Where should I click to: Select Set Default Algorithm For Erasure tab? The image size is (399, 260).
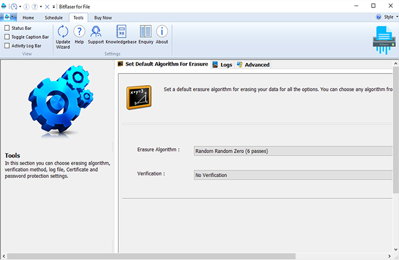tap(163, 64)
